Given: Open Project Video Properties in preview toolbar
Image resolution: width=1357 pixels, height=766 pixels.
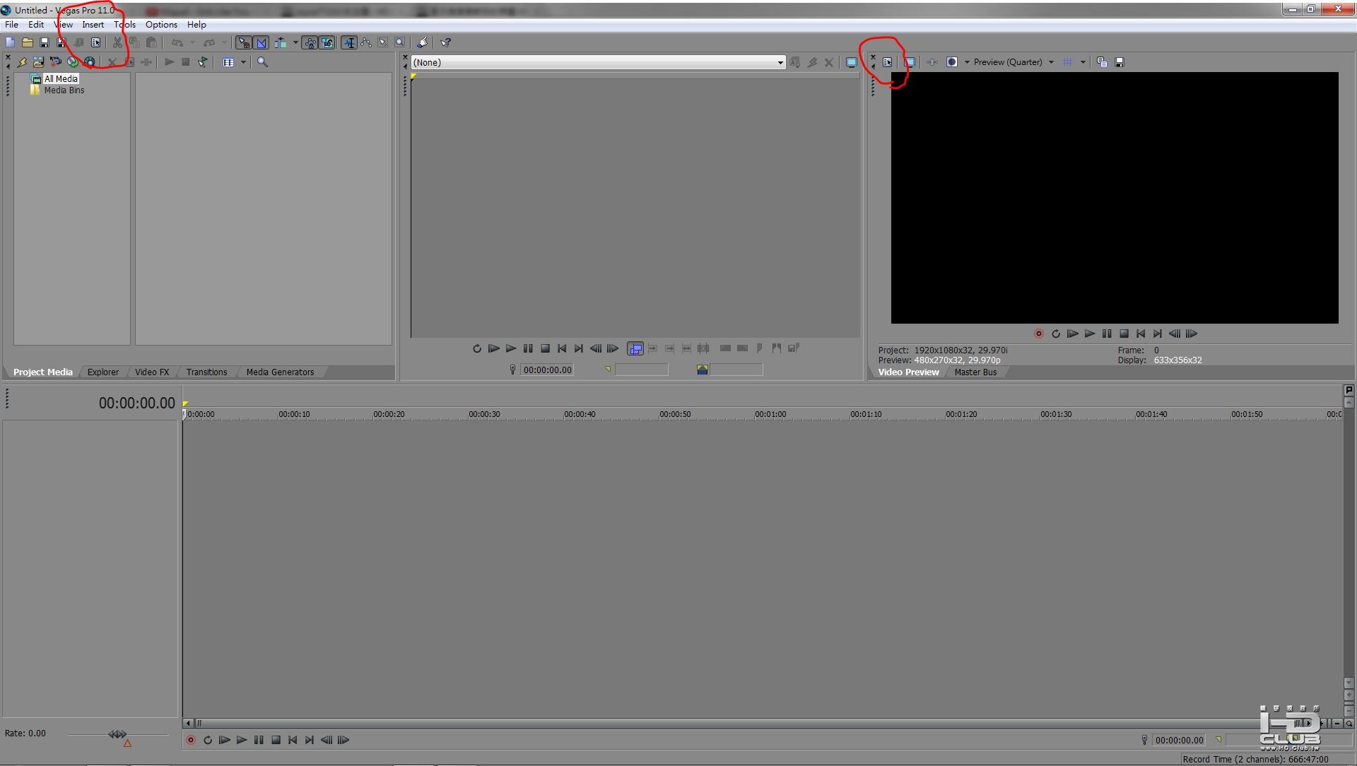Looking at the screenshot, I should tap(888, 62).
